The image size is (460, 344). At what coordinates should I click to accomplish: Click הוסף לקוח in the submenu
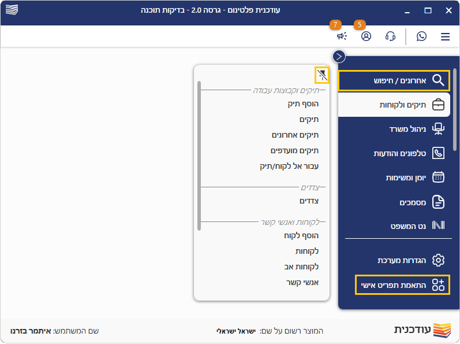point(301,236)
